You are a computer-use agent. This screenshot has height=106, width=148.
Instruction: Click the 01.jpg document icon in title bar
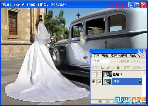pyautogui.click(x=4, y=5)
